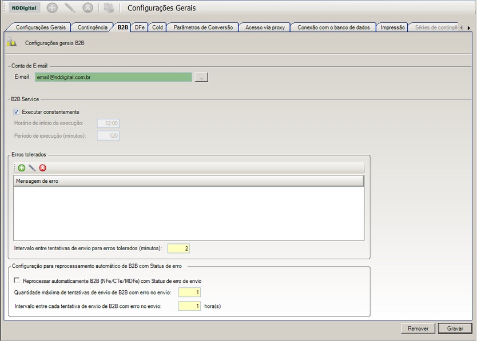
Task: Click the tolerated errors retry interval field
Action: (178, 248)
